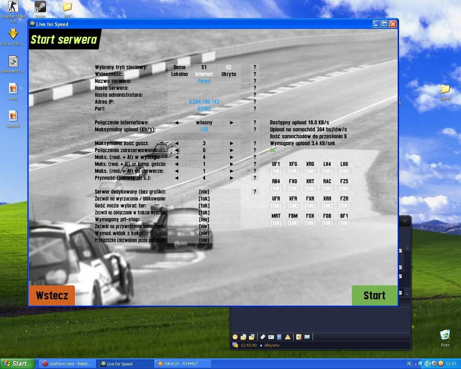The image size is (461, 369).
Task: Open help for the Port row
Action: tap(255, 108)
